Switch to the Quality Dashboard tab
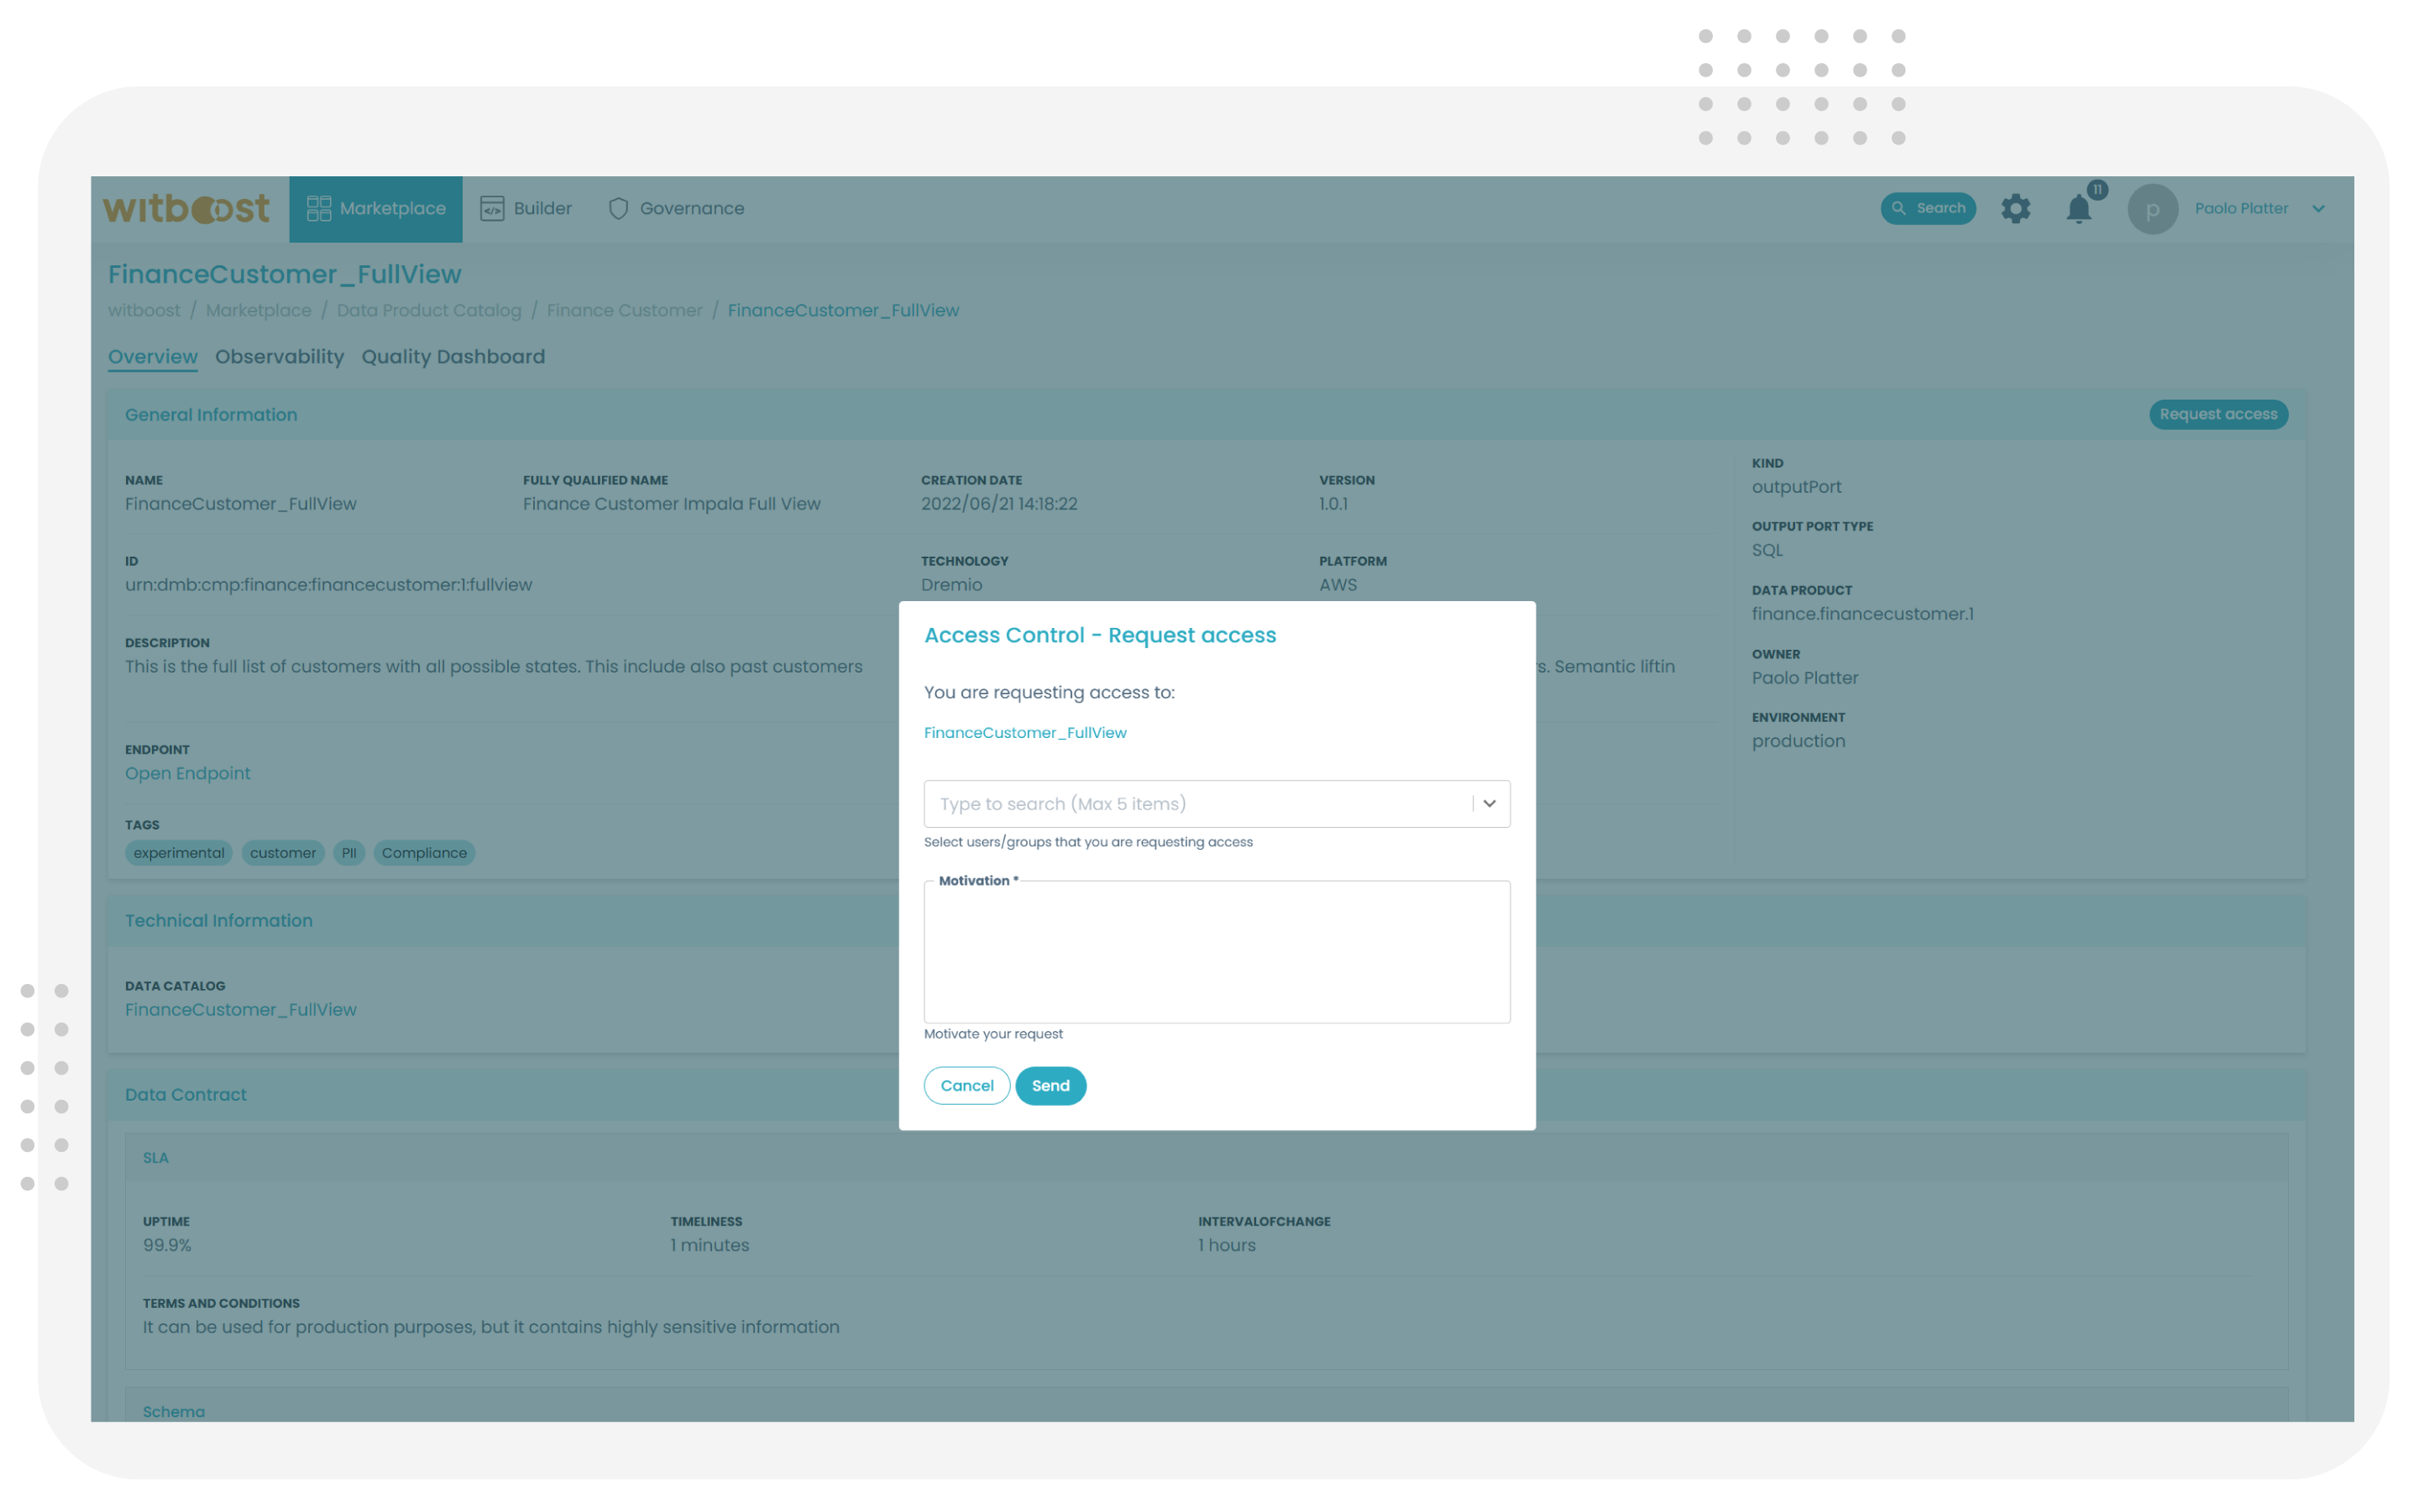This screenshot has width=2419, height=1512. pyautogui.click(x=453, y=355)
